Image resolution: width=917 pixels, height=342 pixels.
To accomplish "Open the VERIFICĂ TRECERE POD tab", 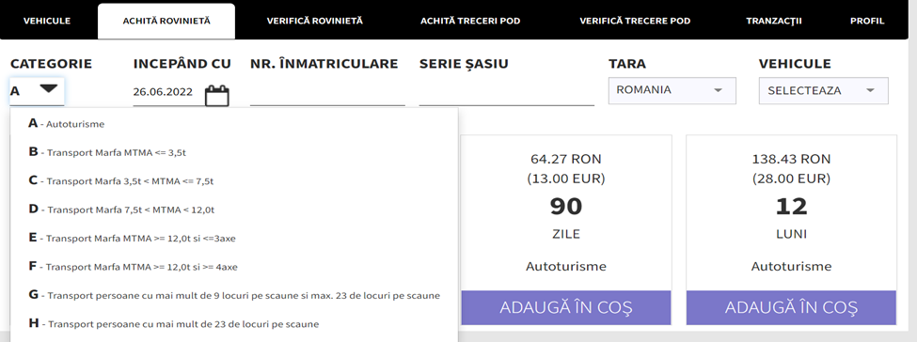I will click(x=635, y=21).
